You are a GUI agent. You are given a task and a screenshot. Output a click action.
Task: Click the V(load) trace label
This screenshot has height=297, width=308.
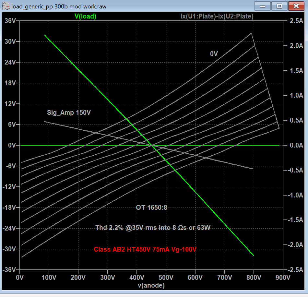[86, 16]
